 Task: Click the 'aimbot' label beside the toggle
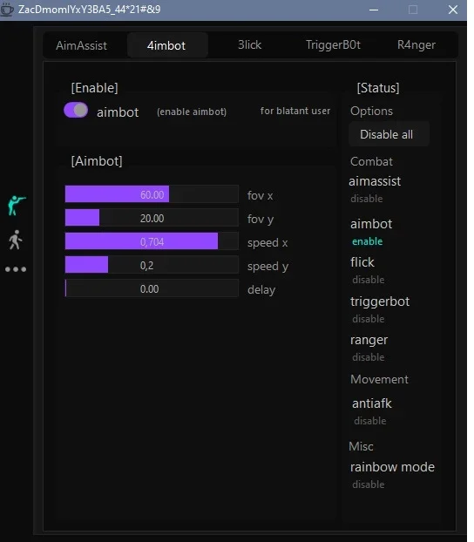pos(118,112)
